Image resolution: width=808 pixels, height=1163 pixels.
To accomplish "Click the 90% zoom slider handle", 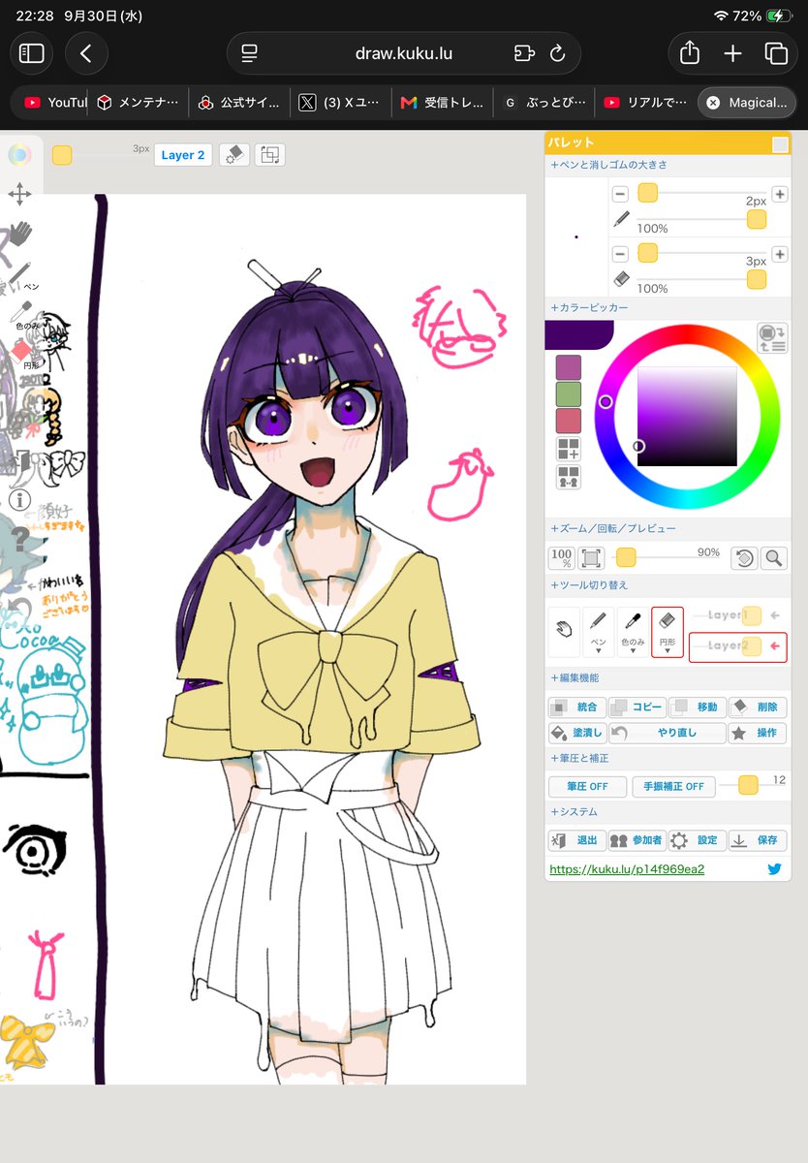I will [626, 557].
